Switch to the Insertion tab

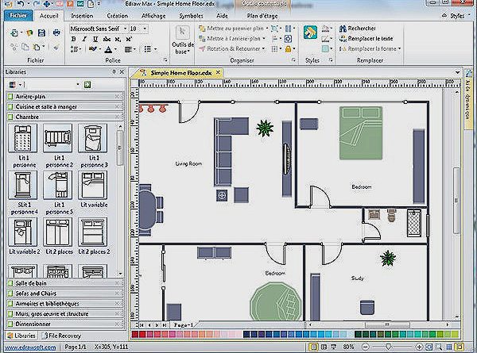[x=82, y=16]
